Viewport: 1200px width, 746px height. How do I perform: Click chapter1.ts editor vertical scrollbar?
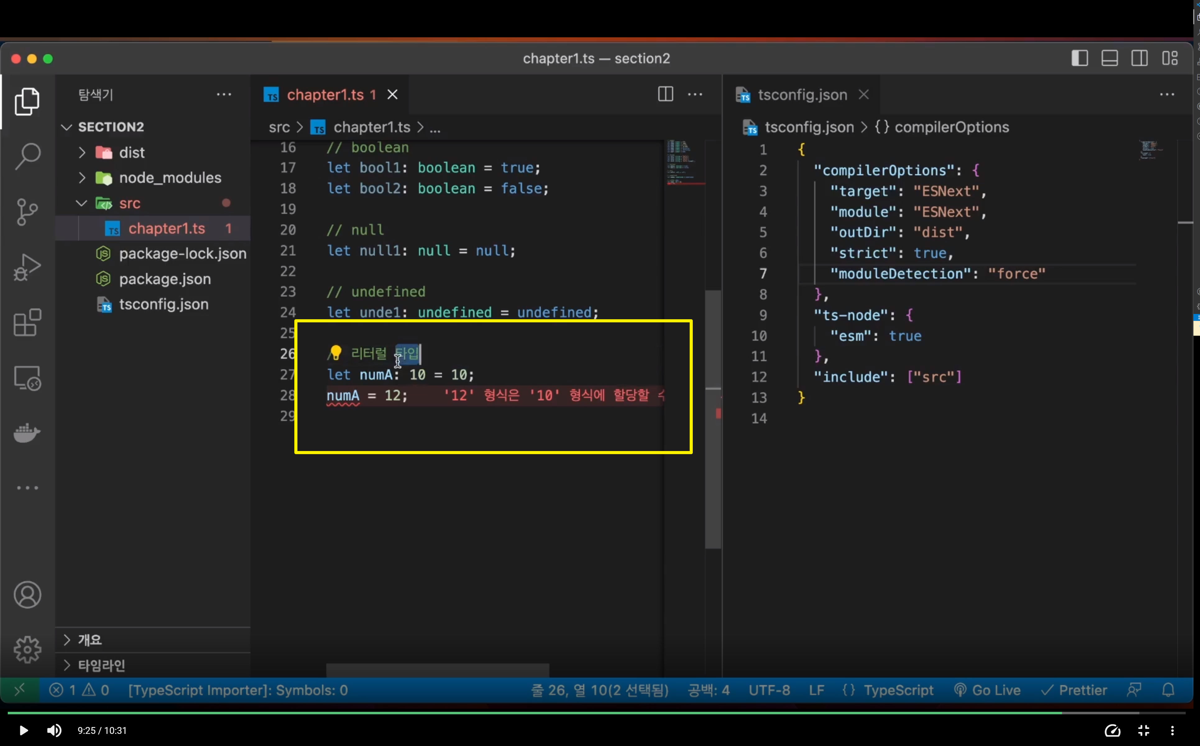point(713,419)
